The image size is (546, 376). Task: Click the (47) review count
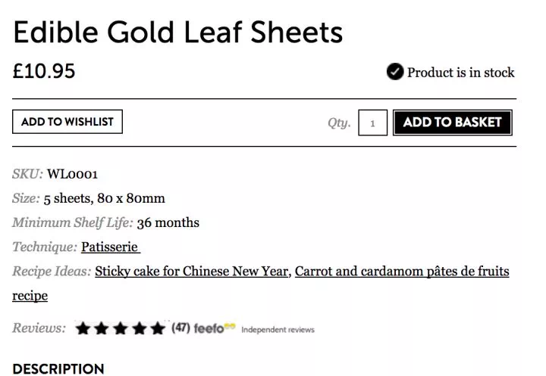pyautogui.click(x=180, y=328)
